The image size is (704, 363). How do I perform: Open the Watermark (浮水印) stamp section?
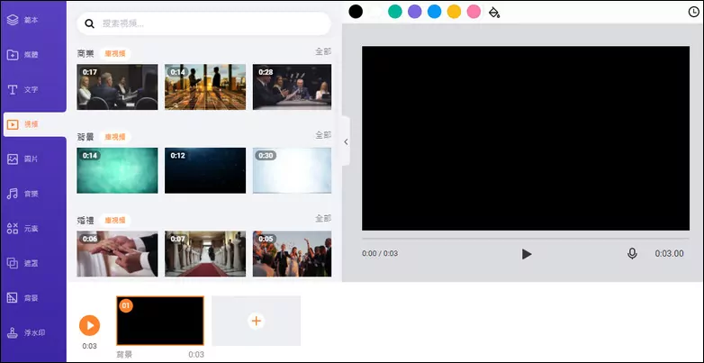click(26, 333)
